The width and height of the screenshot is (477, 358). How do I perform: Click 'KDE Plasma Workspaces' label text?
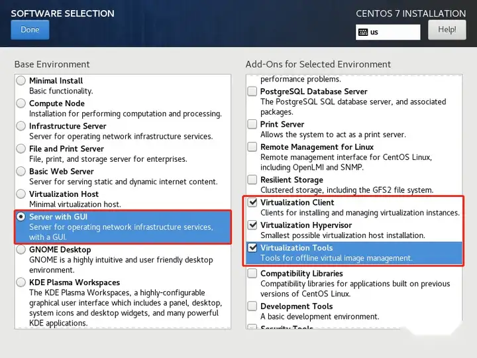point(74,282)
